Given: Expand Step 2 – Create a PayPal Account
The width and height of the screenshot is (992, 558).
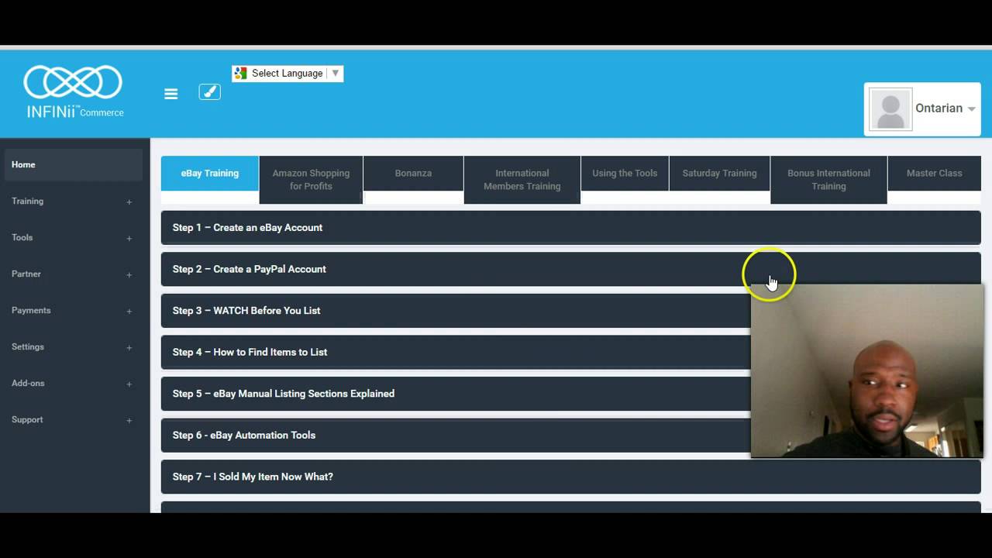Looking at the screenshot, I should tap(571, 269).
